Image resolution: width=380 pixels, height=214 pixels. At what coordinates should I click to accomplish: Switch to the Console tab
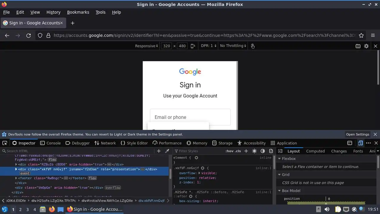[x=50, y=143]
